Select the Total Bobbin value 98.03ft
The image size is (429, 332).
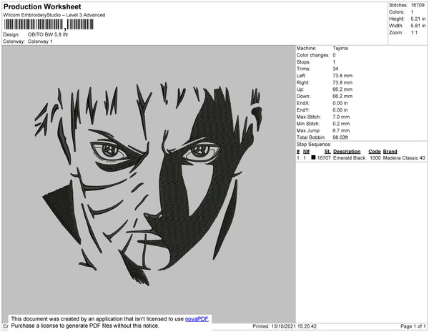click(340, 137)
